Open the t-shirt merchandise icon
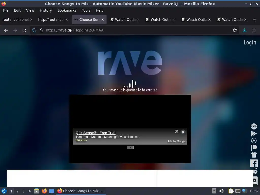This screenshot has height=195, width=260. (x=254, y=155)
